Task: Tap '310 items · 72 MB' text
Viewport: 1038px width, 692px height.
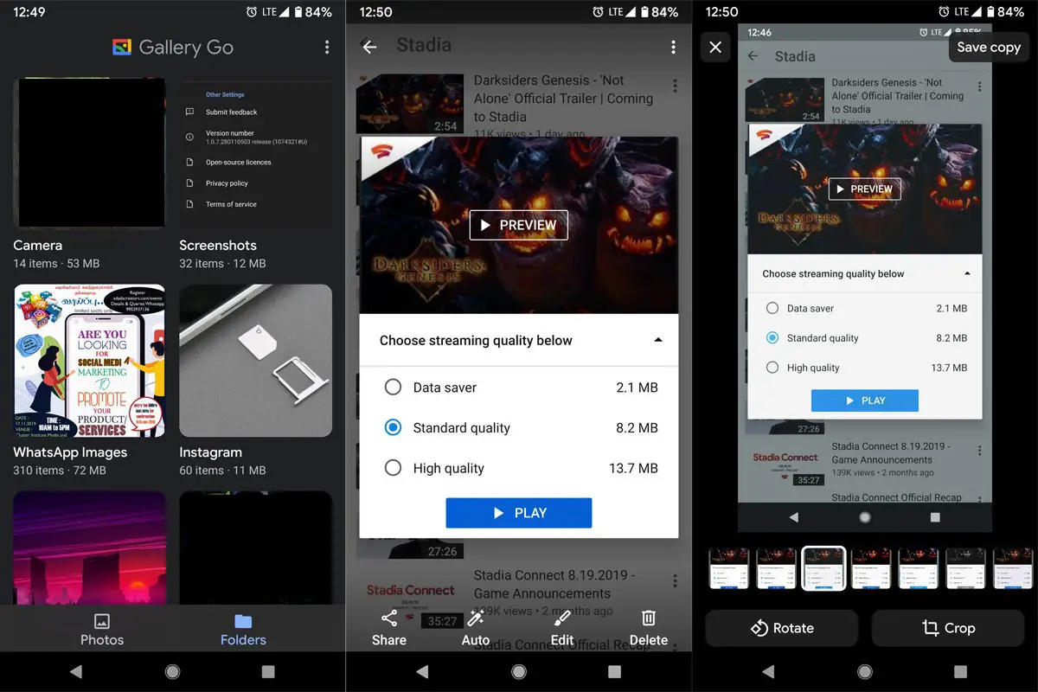Action: click(x=60, y=471)
